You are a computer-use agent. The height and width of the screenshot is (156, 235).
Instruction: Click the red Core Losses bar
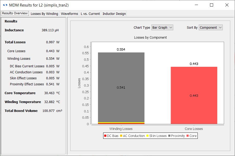tap(194, 95)
